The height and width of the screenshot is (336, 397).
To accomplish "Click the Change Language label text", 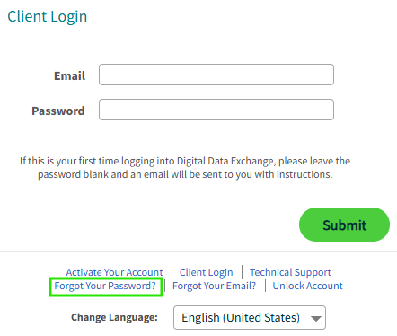I will [114, 317].
